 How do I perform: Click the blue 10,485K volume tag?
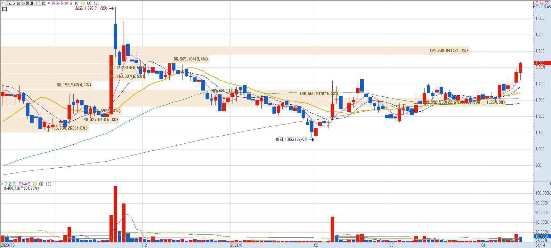(x=542, y=236)
